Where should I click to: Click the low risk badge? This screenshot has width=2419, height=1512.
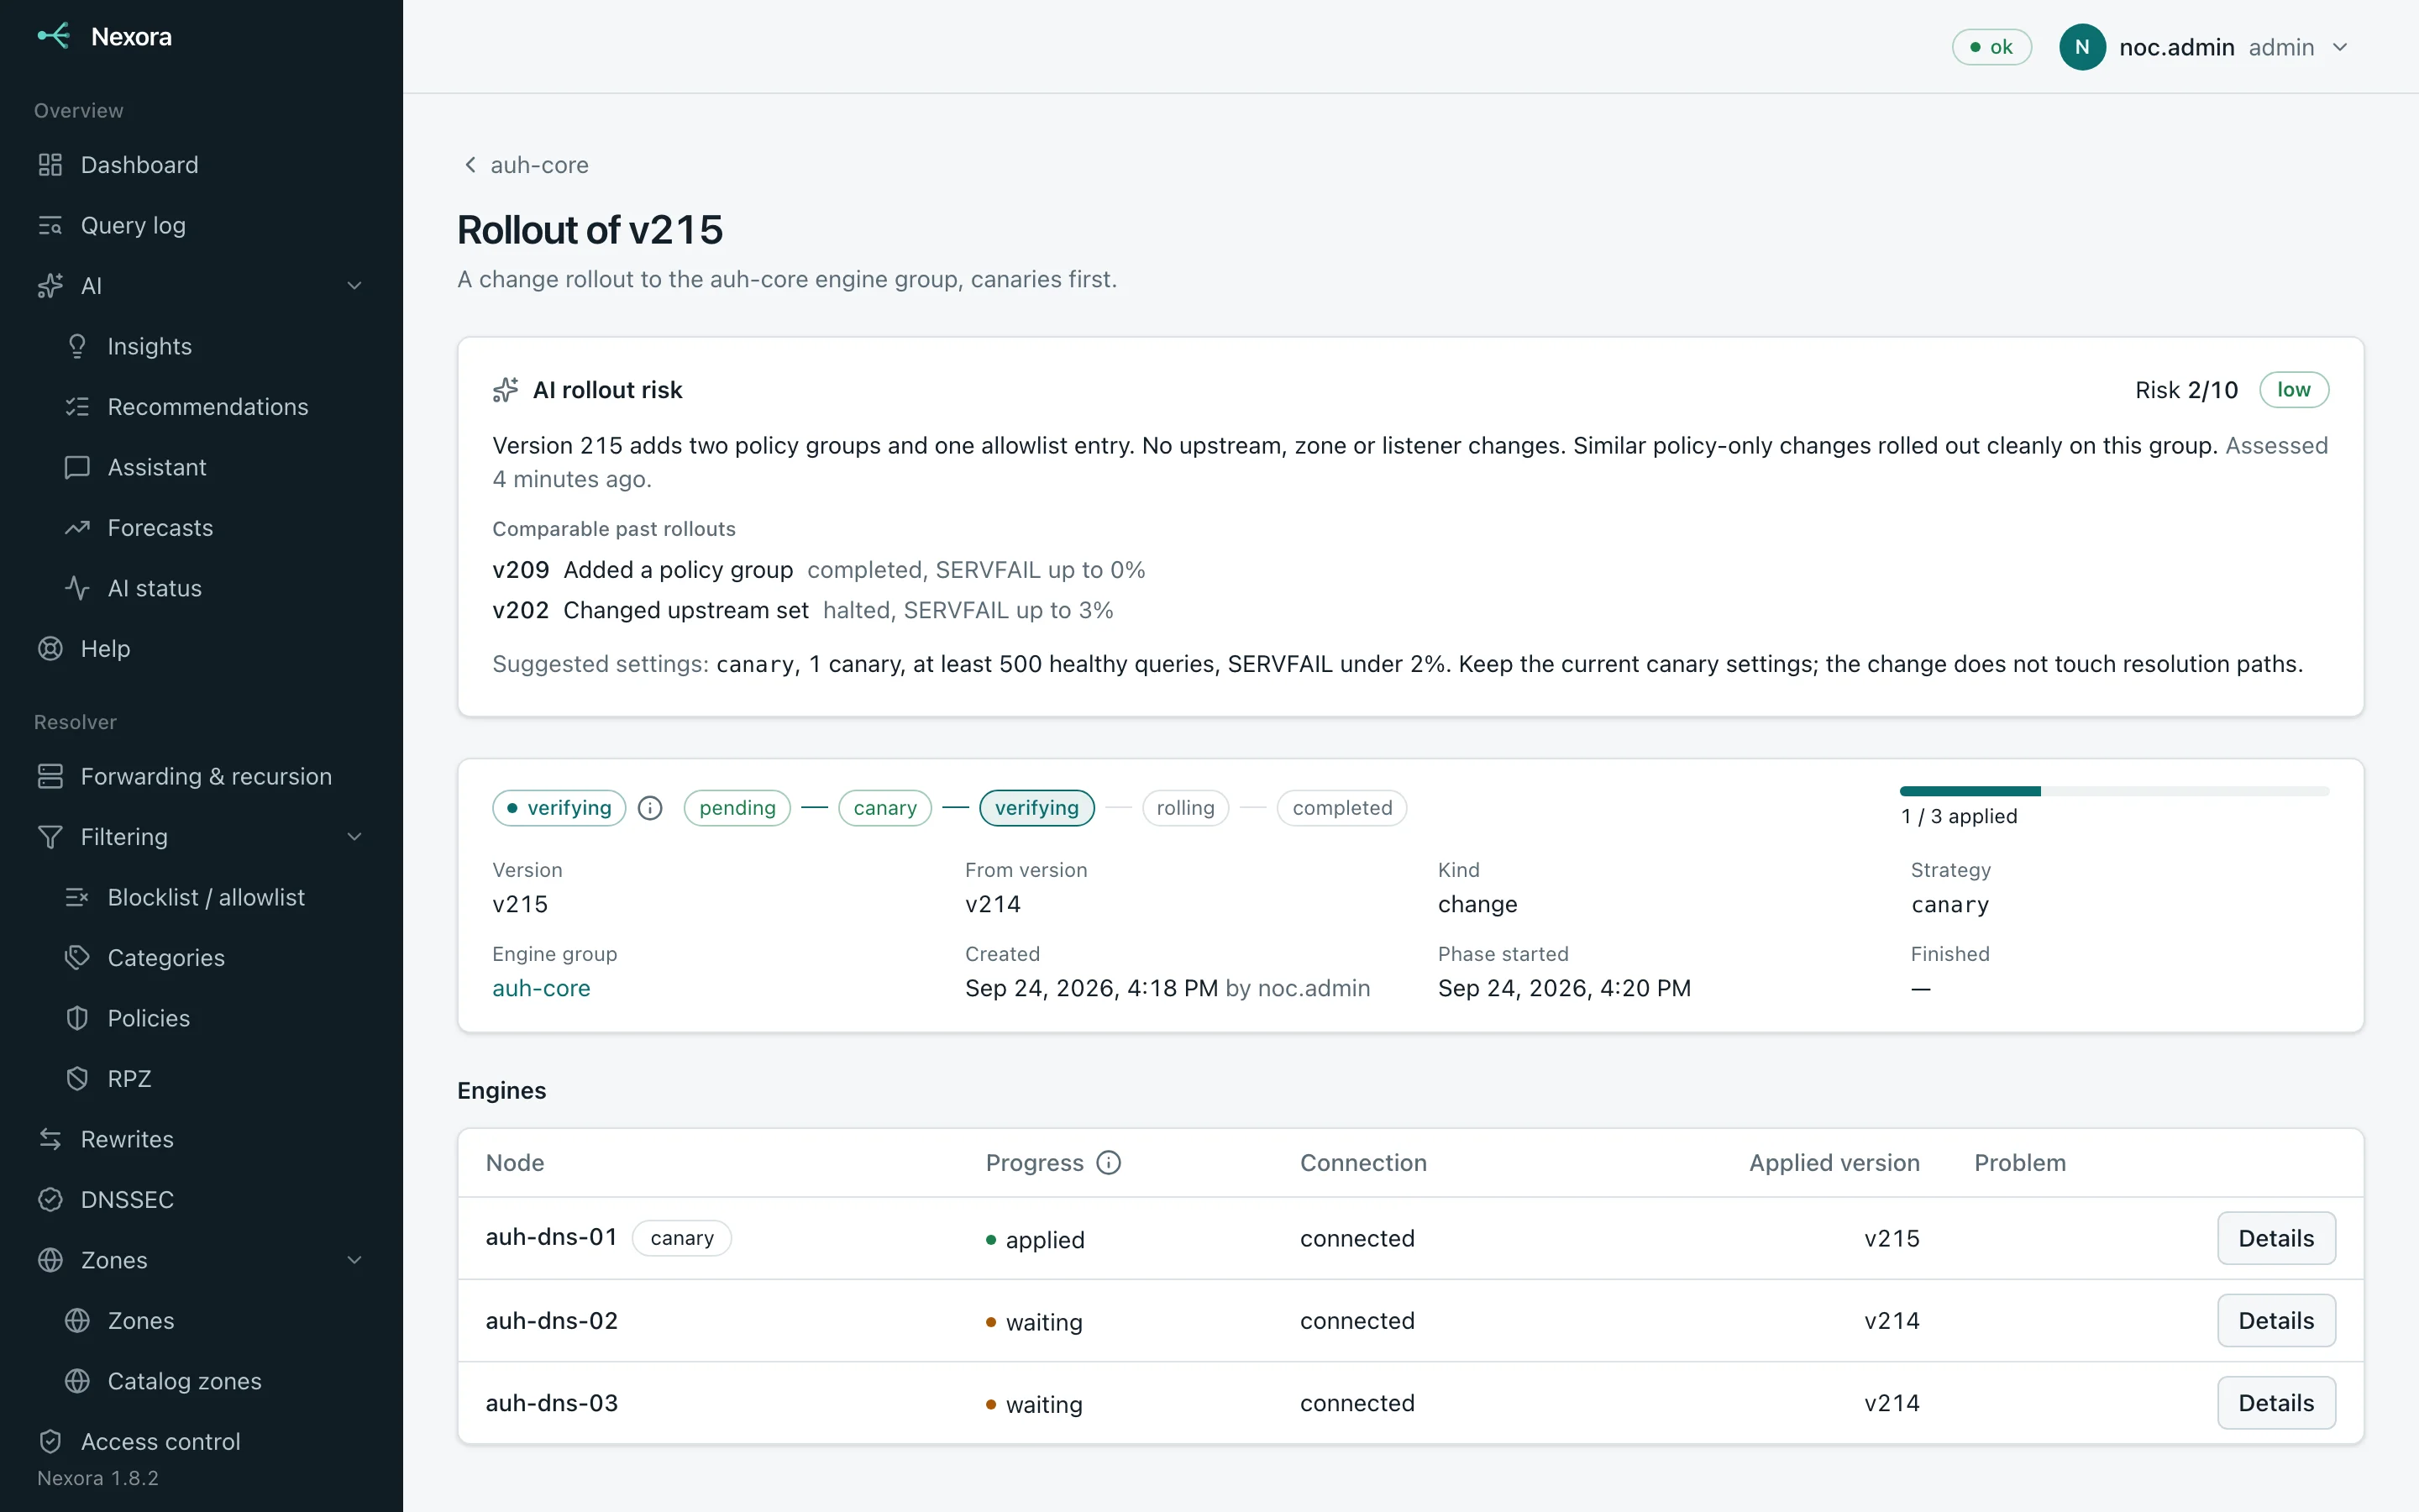[2293, 390]
